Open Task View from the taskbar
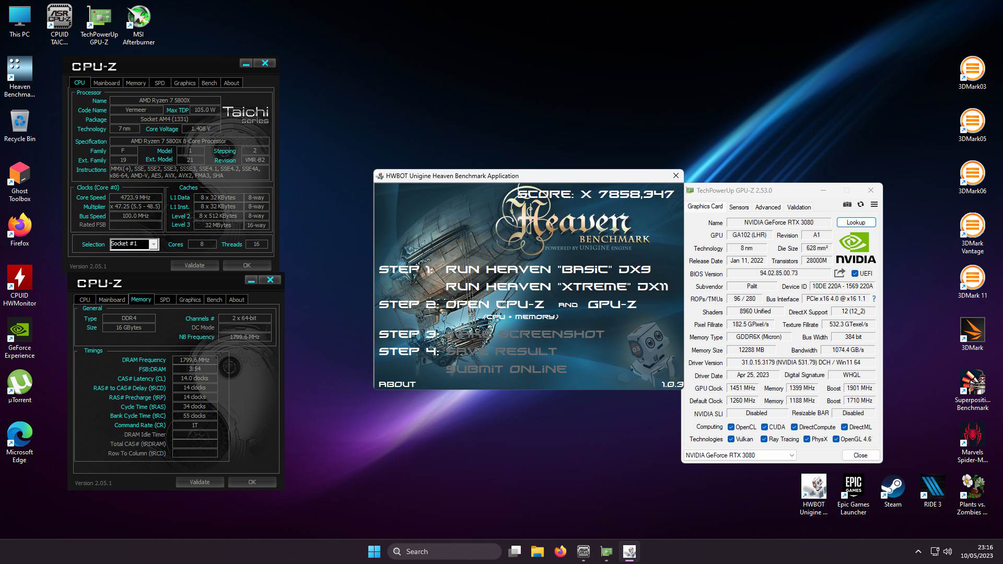 (x=515, y=551)
